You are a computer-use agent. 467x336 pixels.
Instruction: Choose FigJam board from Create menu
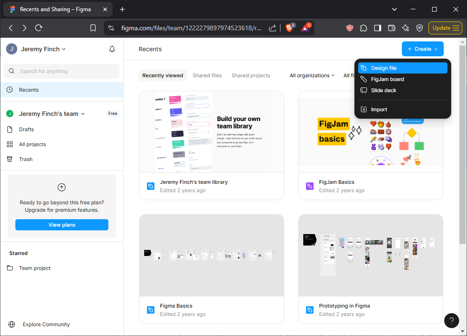[x=403, y=79]
